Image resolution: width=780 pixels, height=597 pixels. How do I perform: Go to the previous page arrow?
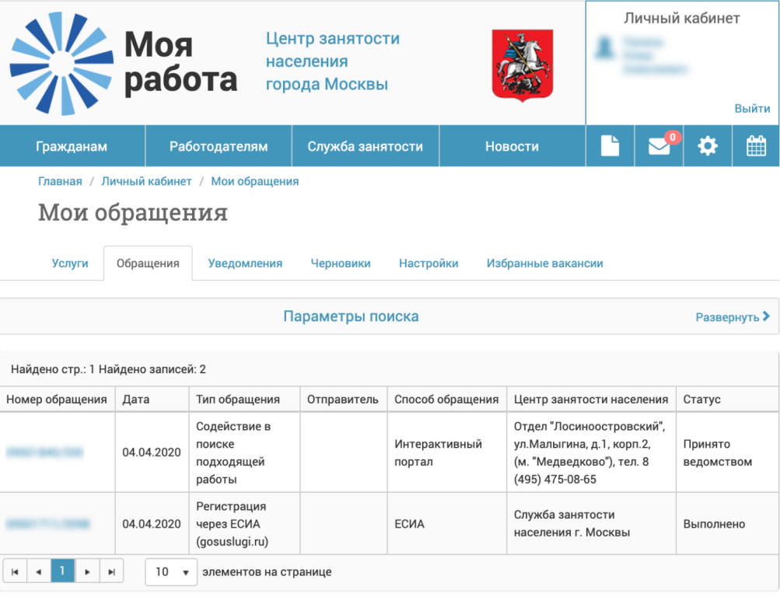(x=38, y=572)
